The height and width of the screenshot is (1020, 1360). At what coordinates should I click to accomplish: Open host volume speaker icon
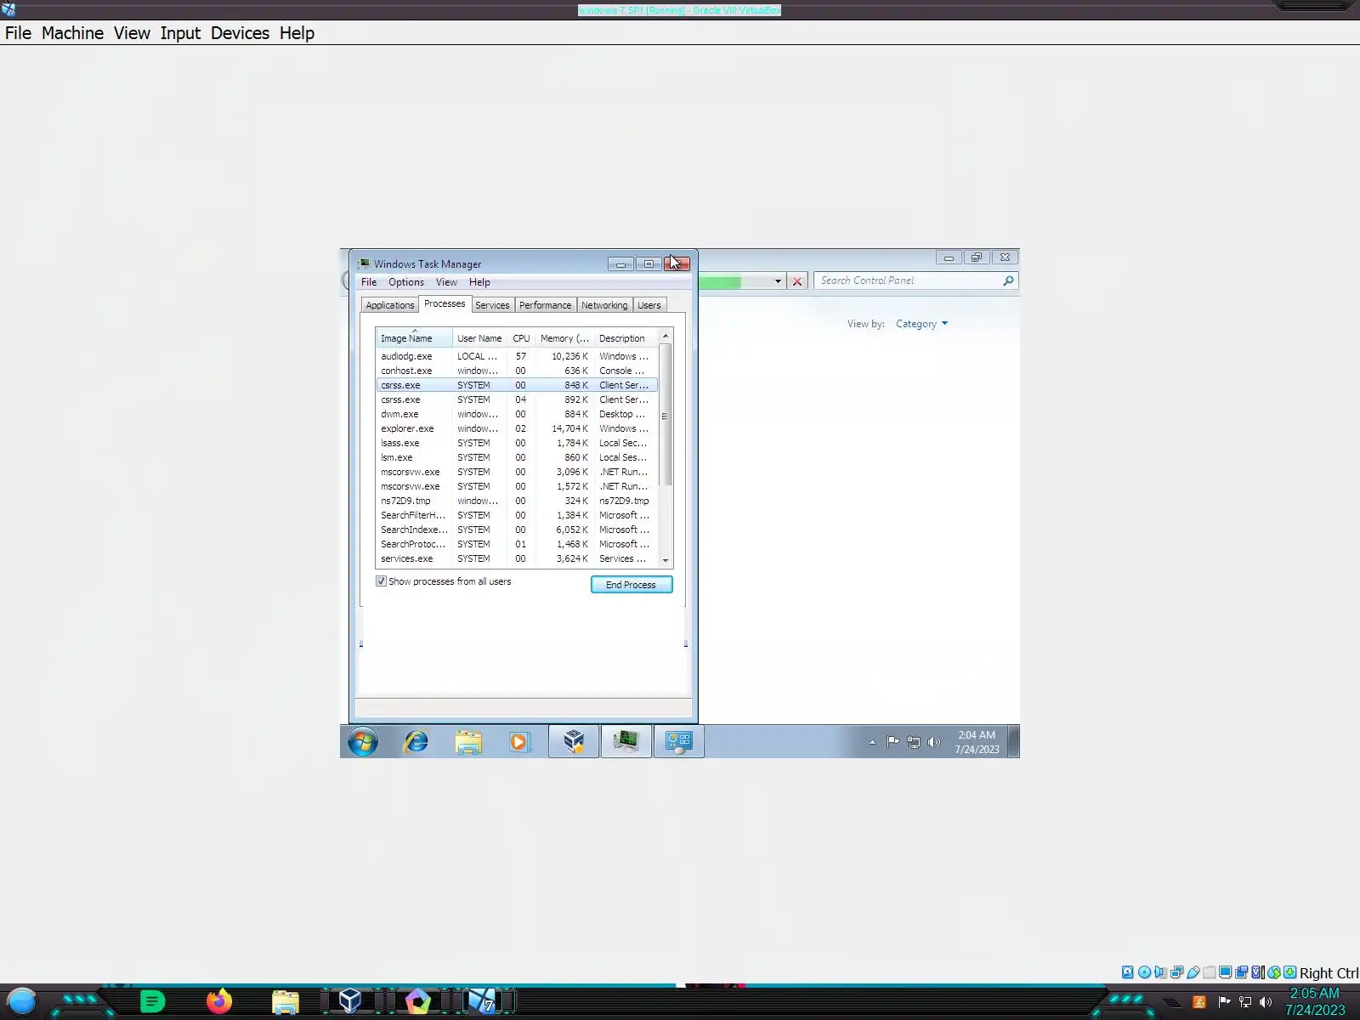[1266, 1002]
